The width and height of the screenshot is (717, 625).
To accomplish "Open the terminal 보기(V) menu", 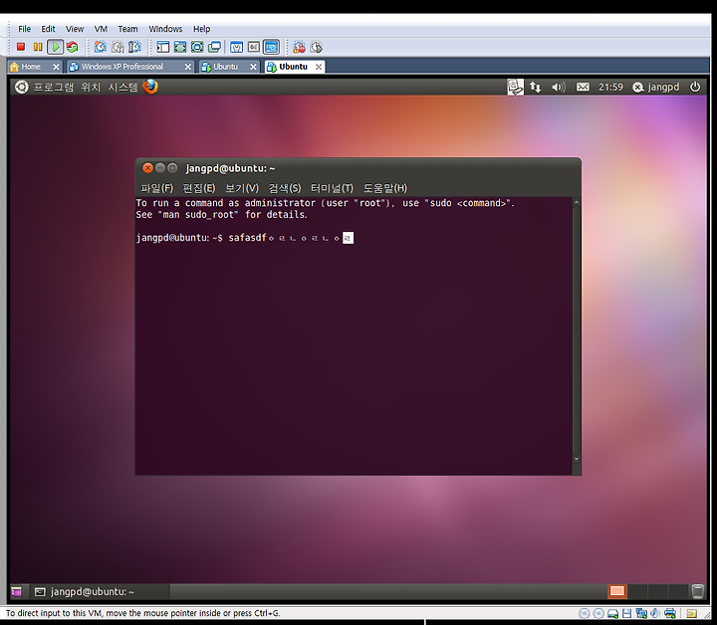I will (x=242, y=188).
